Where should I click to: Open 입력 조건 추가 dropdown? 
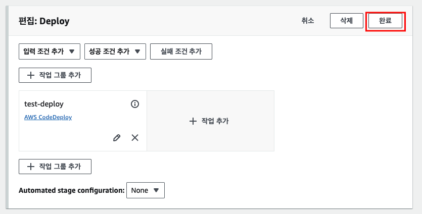(50, 51)
